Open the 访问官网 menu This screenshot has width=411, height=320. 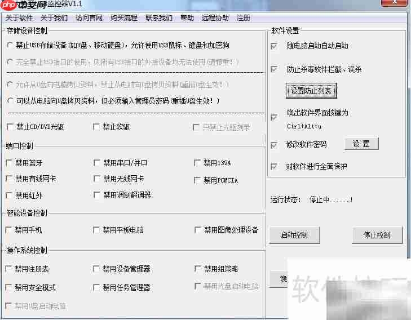[89, 18]
